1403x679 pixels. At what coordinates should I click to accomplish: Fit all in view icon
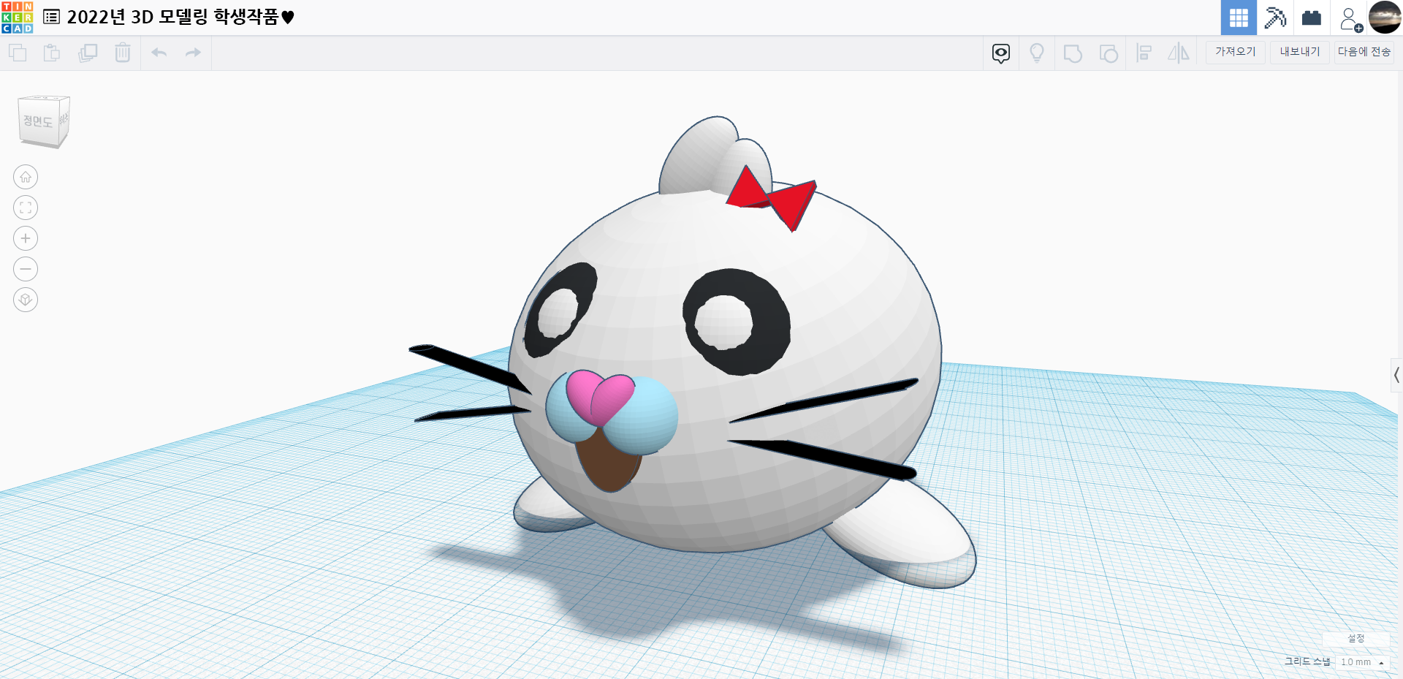point(26,208)
